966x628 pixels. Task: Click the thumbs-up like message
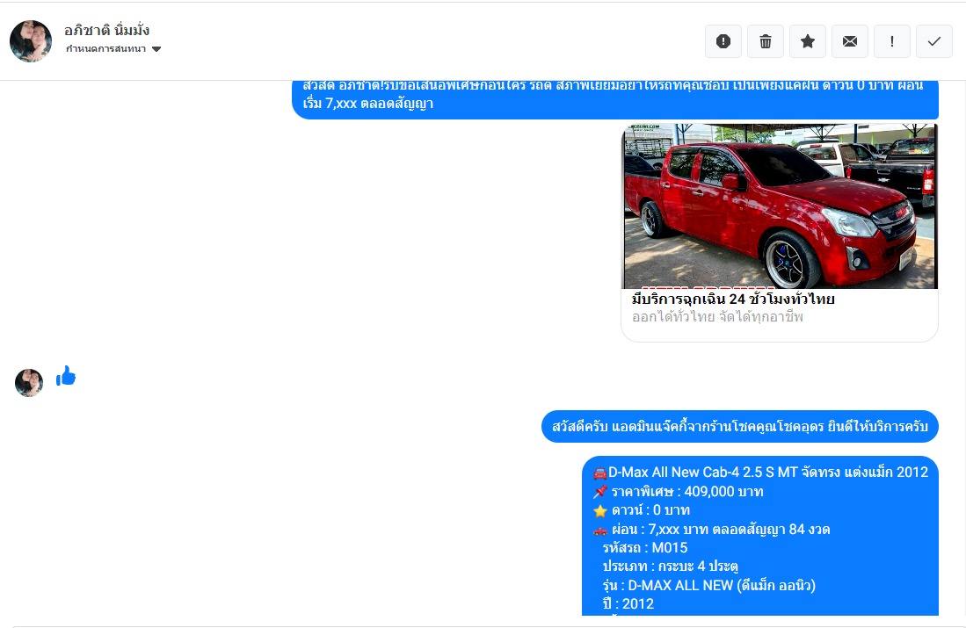66,376
